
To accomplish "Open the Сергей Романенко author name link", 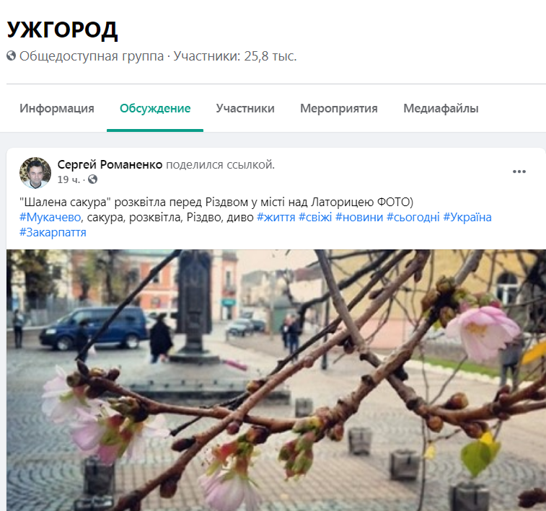I will pos(110,164).
